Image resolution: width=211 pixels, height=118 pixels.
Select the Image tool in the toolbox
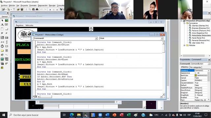point(2,59)
